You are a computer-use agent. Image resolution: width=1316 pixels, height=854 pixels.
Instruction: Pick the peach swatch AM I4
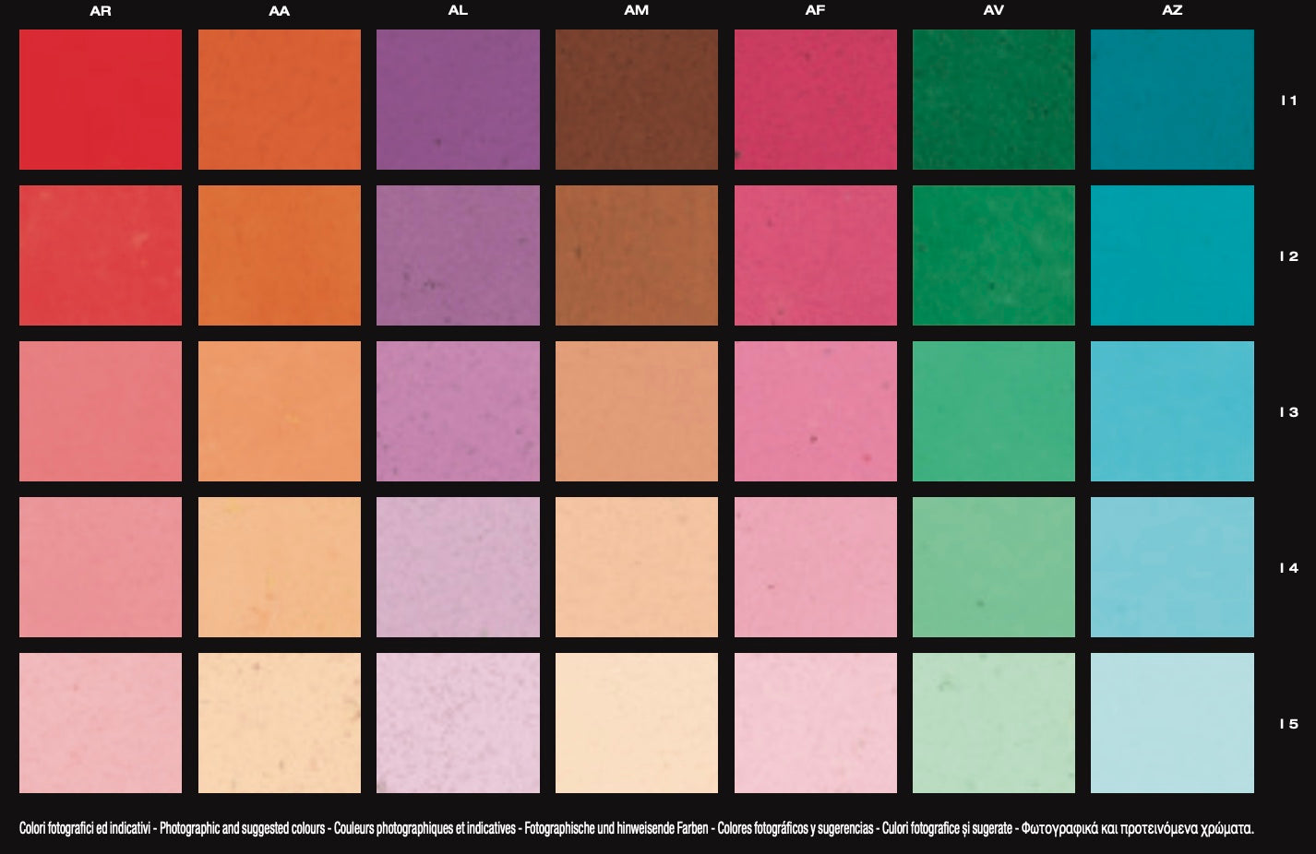coord(636,567)
